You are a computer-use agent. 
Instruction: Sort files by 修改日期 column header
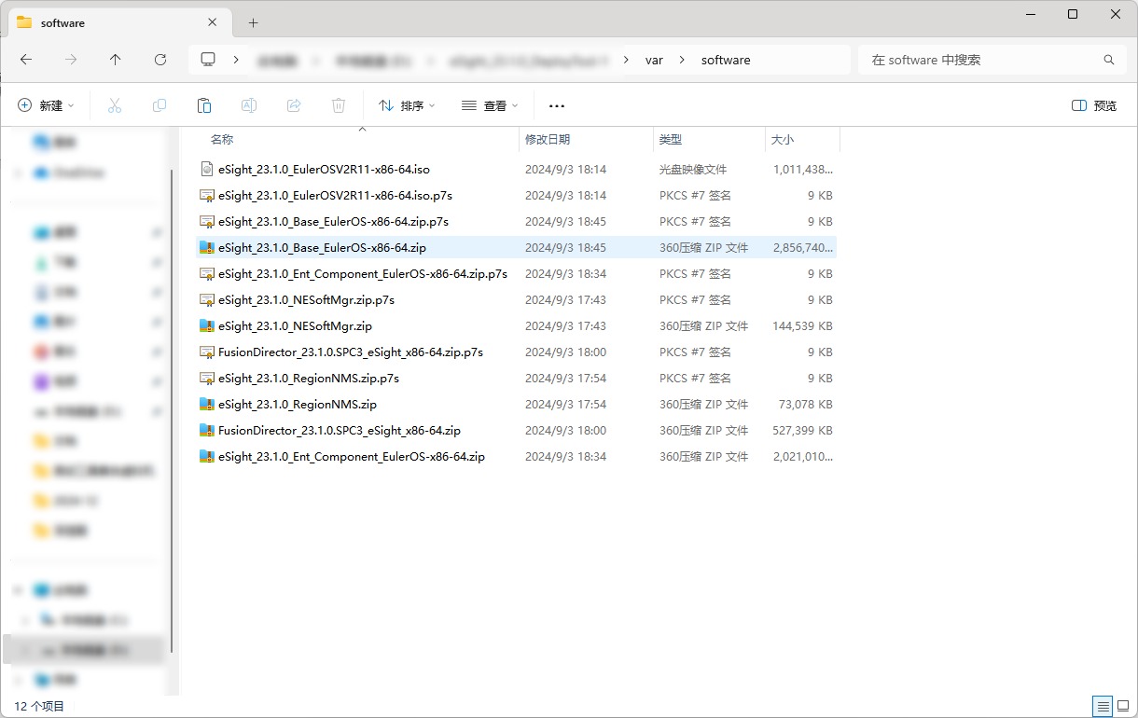[548, 140]
